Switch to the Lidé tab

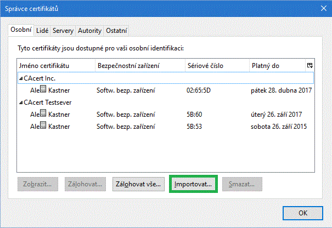[x=42, y=30]
